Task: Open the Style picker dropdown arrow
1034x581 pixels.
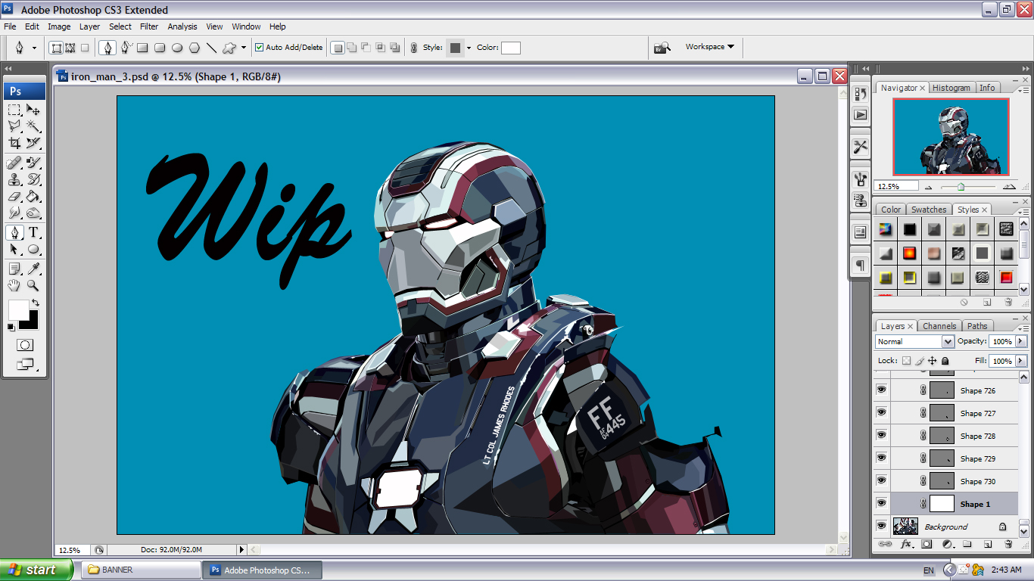Action: point(469,48)
